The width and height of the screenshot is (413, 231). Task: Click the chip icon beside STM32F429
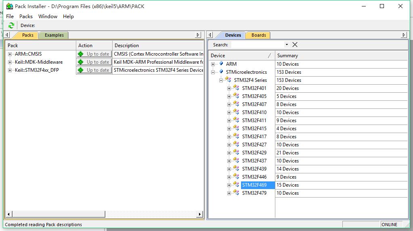tap(236, 152)
